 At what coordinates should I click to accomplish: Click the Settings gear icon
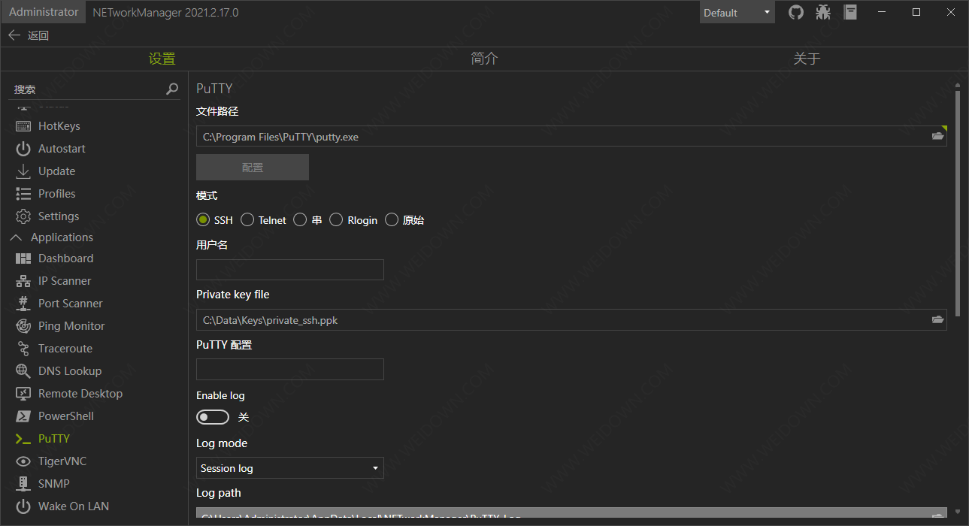click(23, 216)
